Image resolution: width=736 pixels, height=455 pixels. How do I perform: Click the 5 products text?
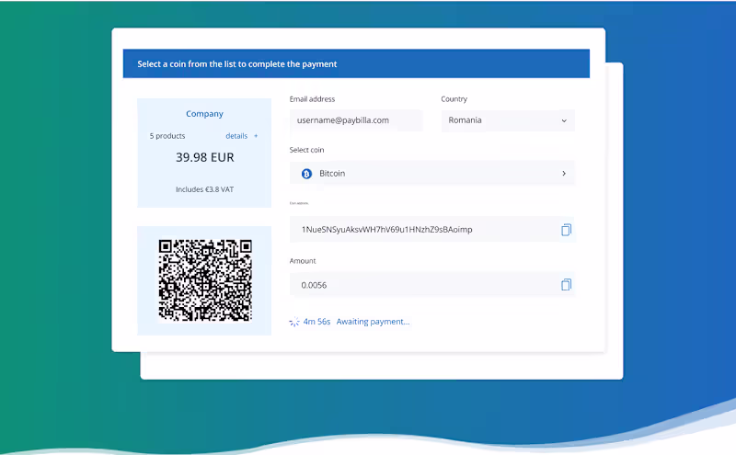tap(167, 136)
